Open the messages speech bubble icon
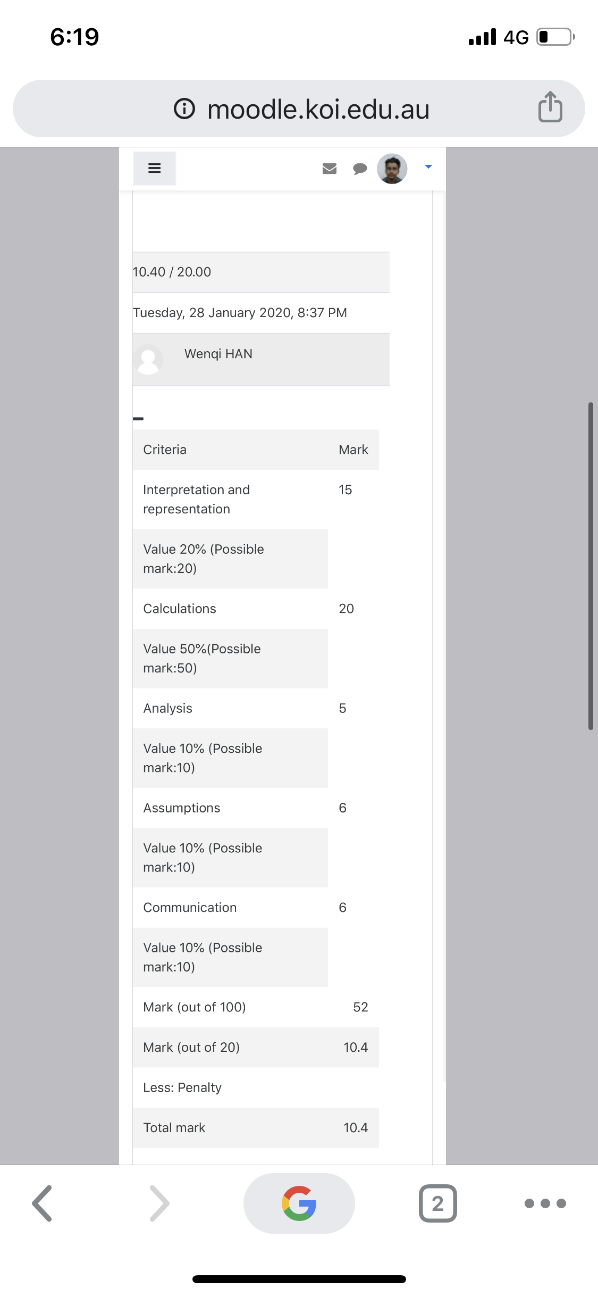The width and height of the screenshot is (598, 1296). coord(360,169)
